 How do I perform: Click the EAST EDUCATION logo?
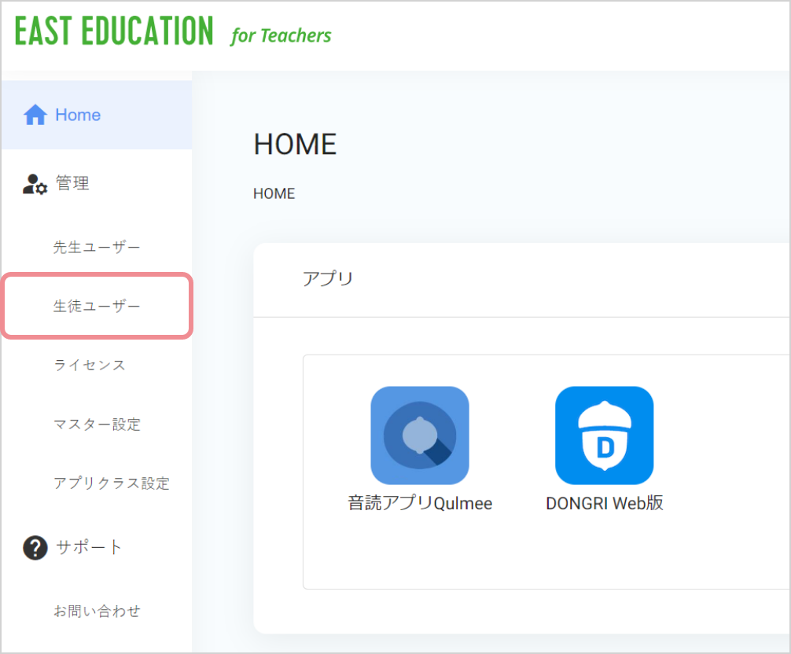(114, 31)
